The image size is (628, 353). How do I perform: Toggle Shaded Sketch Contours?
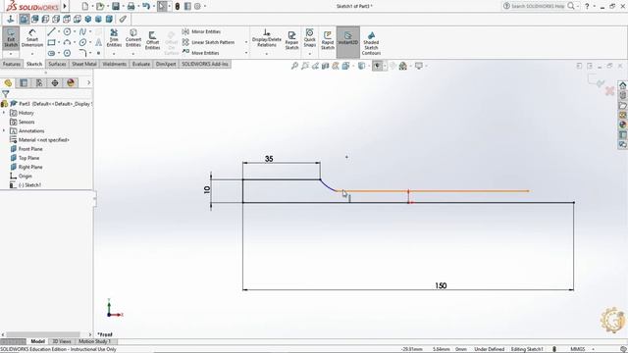pos(371,43)
